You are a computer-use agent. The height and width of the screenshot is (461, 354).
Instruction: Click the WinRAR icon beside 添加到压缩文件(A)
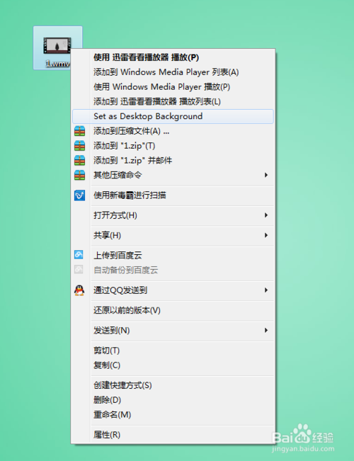pyautogui.click(x=79, y=131)
